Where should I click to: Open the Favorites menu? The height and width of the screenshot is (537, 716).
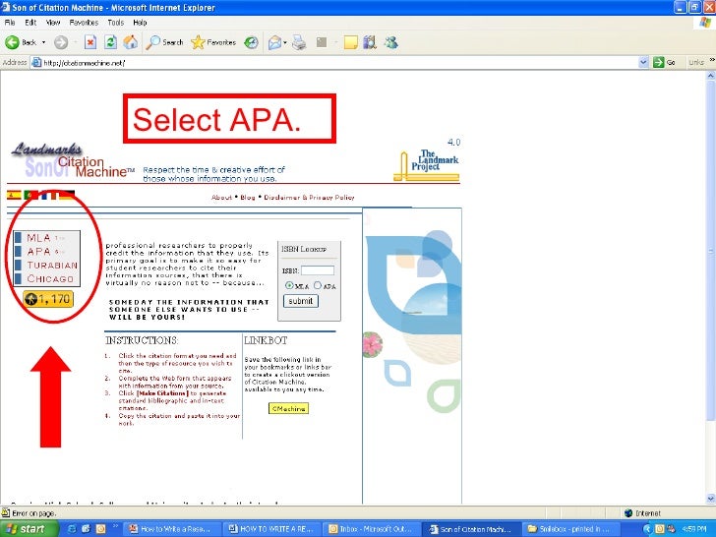coord(84,23)
